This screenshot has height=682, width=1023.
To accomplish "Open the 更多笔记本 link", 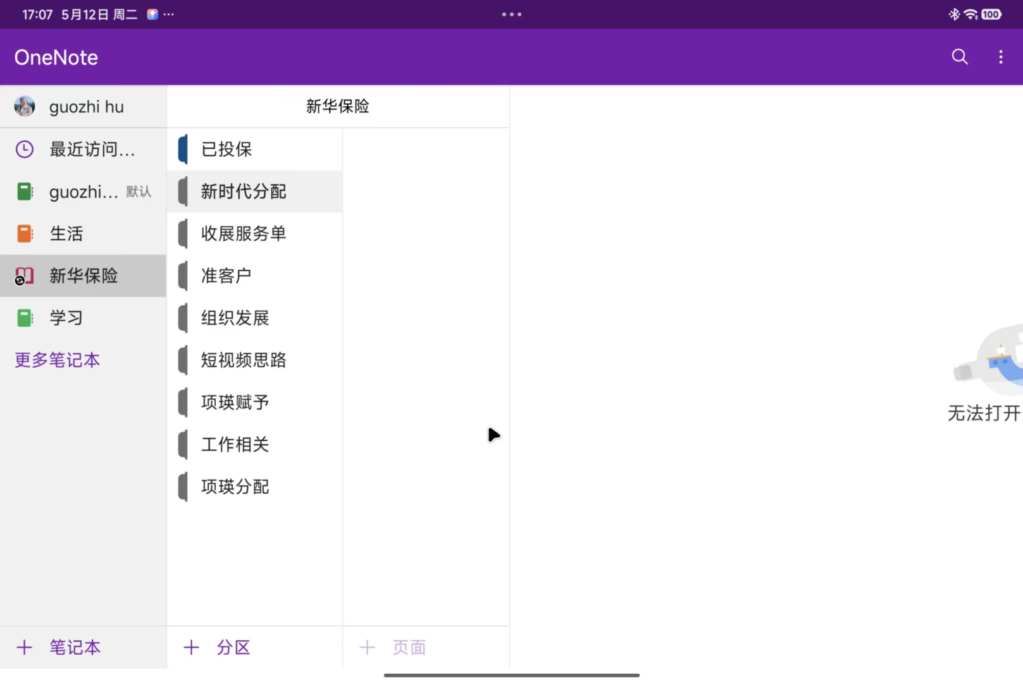I will click(58, 360).
